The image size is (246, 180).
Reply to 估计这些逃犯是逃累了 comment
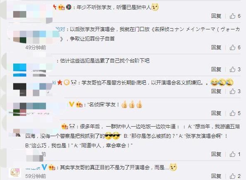(216, 69)
